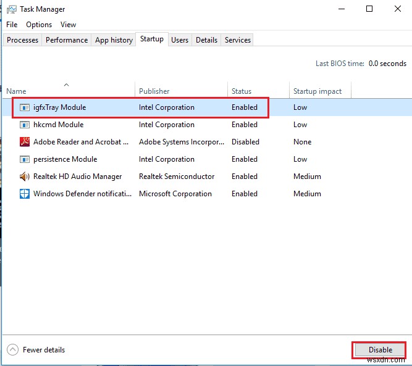Sort by Status column header
Image resolution: width=412 pixels, height=366 pixels.
[242, 91]
